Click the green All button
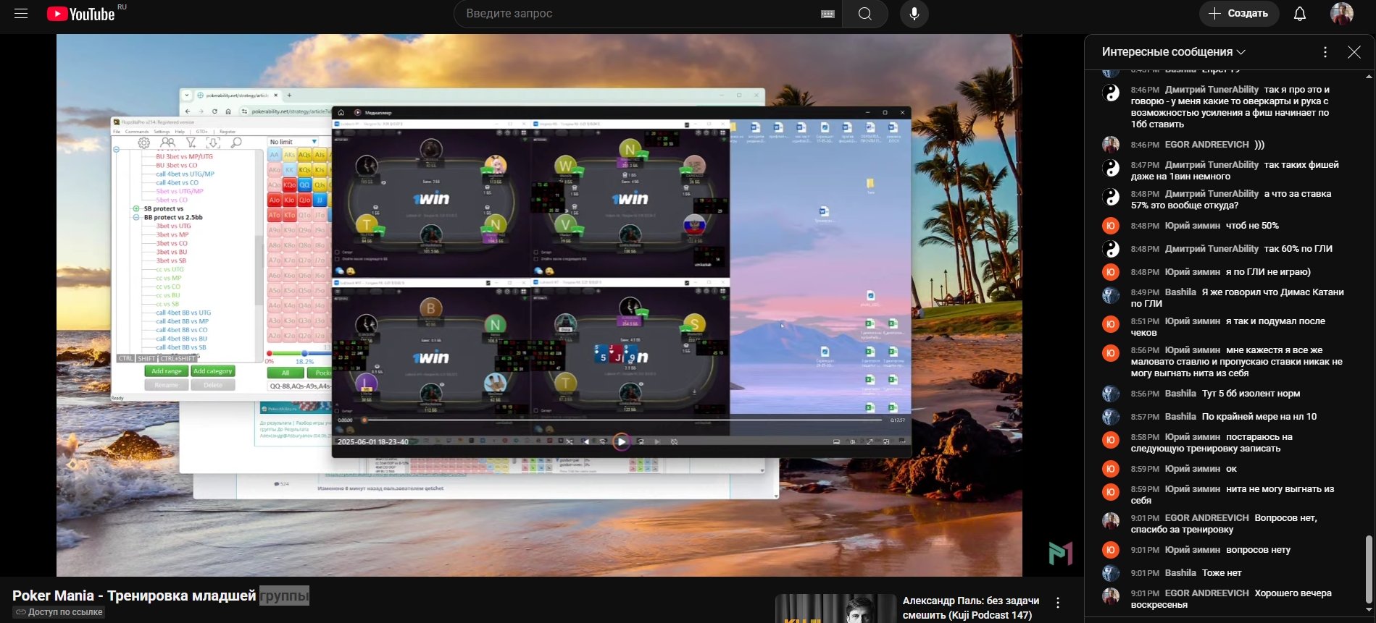This screenshot has width=1376, height=623. [x=285, y=373]
